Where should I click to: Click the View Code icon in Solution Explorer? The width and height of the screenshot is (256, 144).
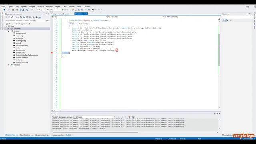[34, 17]
